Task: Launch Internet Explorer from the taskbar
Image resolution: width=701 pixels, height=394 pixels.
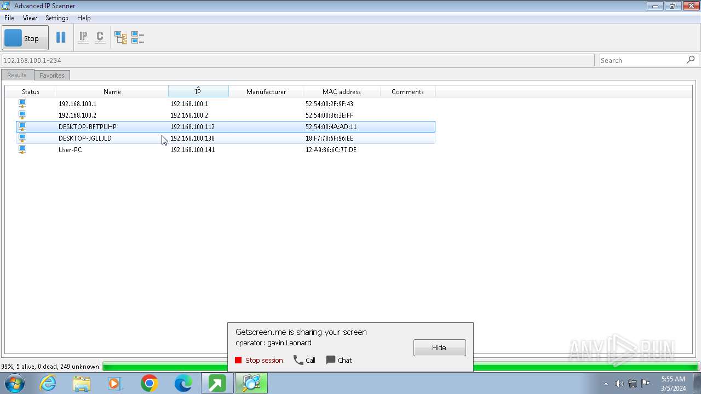Action: [x=48, y=383]
